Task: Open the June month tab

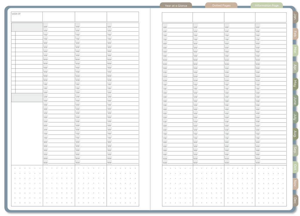Action: [295, 101]
